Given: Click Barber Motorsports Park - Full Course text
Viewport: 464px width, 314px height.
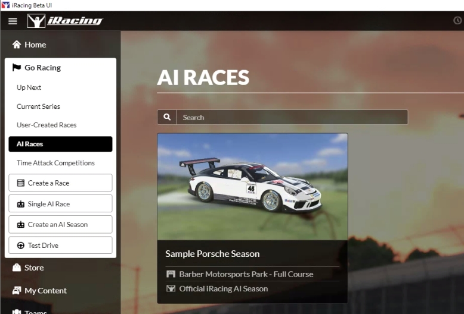Looking at the screenshot, I should coord(246,274).
